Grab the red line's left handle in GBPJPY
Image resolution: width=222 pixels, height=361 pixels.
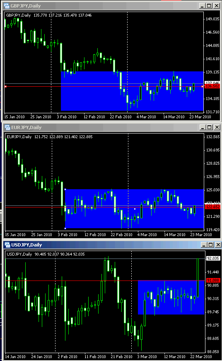[x=5, y=87]
